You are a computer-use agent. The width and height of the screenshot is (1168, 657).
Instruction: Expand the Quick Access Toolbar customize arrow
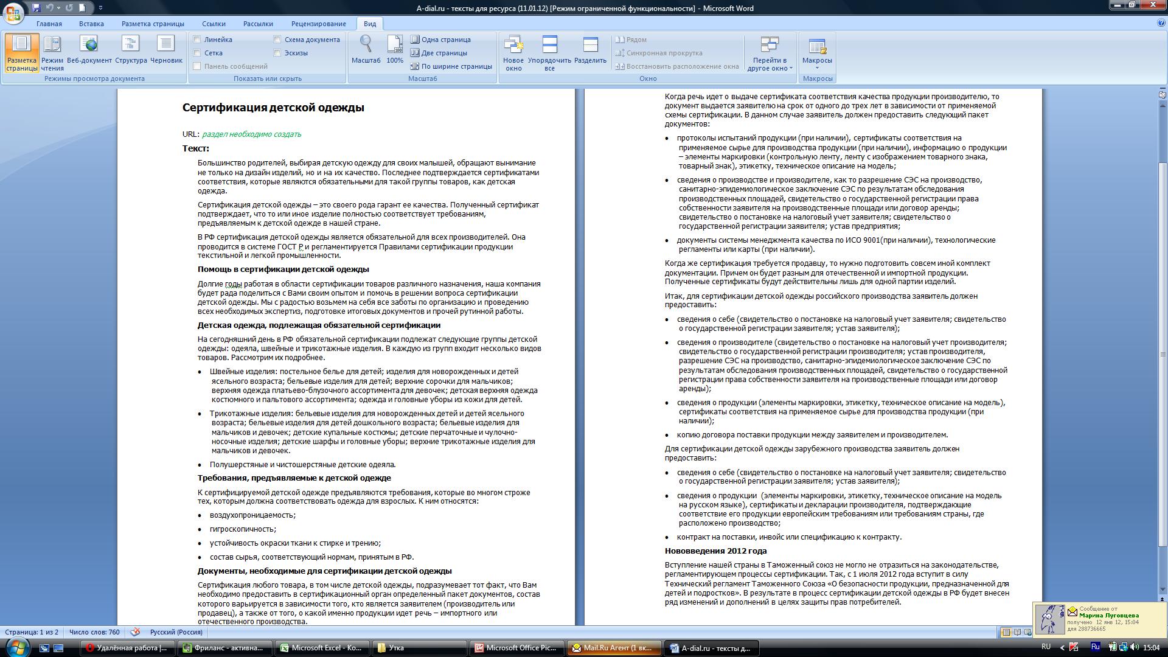pyautogui.click(x=100, y=8)
